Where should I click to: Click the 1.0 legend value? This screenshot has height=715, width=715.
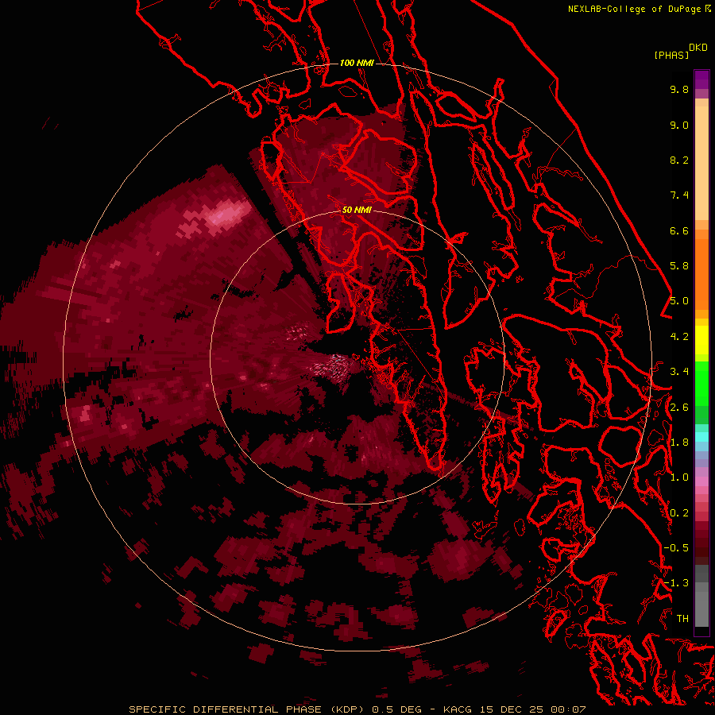pos(679,477)
